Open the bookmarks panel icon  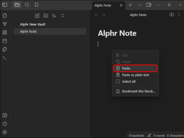(37, 5)
